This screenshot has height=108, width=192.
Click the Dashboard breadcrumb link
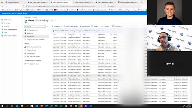[28, 17]
